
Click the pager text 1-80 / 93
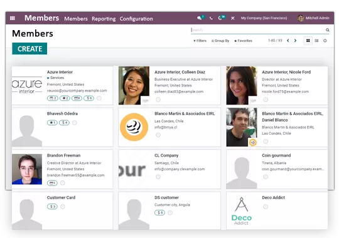tap(275, 41)
